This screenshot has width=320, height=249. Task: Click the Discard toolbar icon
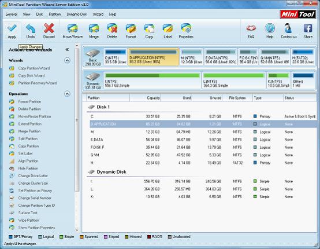[49, 31]
